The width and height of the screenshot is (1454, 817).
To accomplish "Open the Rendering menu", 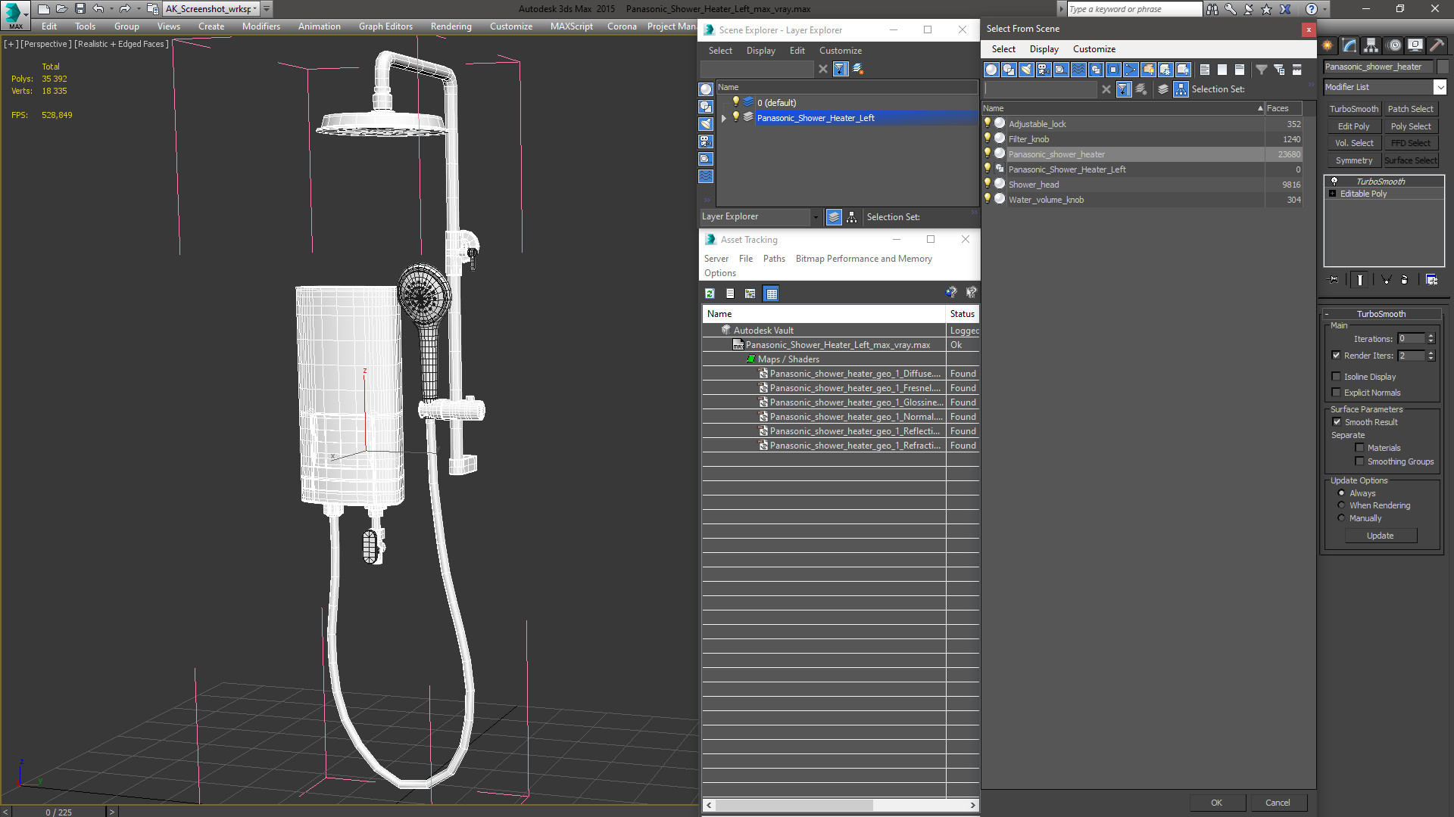I will point(451,26).
